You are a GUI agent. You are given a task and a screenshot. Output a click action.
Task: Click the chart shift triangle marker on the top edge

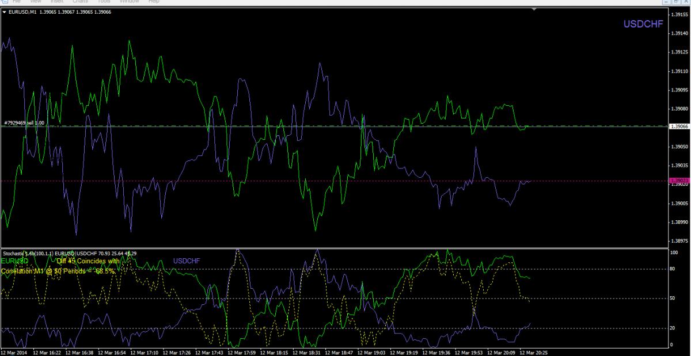click(534, 9)
